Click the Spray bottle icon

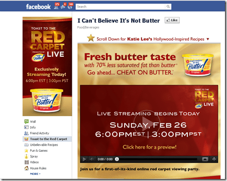click(26, 156)
